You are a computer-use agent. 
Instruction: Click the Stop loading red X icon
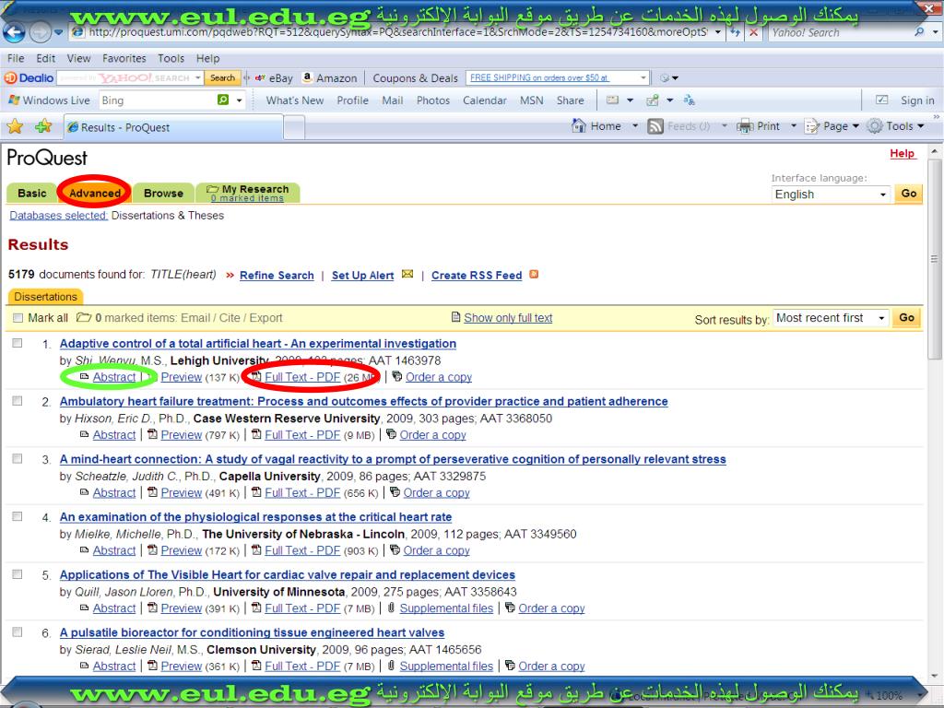click(x=753, y=32)
